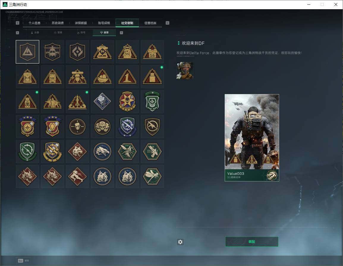
Task: Click the 装配 equip button
Action: [252, 242]
